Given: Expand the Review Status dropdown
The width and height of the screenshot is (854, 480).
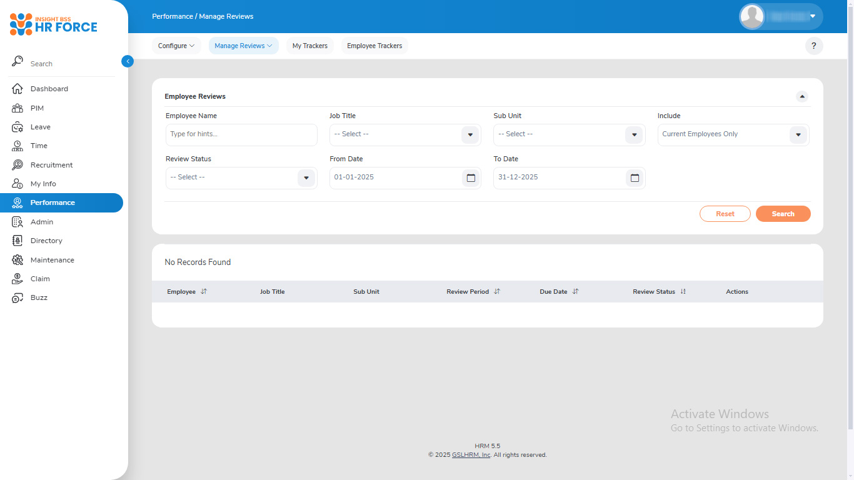Looking at the screenshot, I should pos(306,178).
